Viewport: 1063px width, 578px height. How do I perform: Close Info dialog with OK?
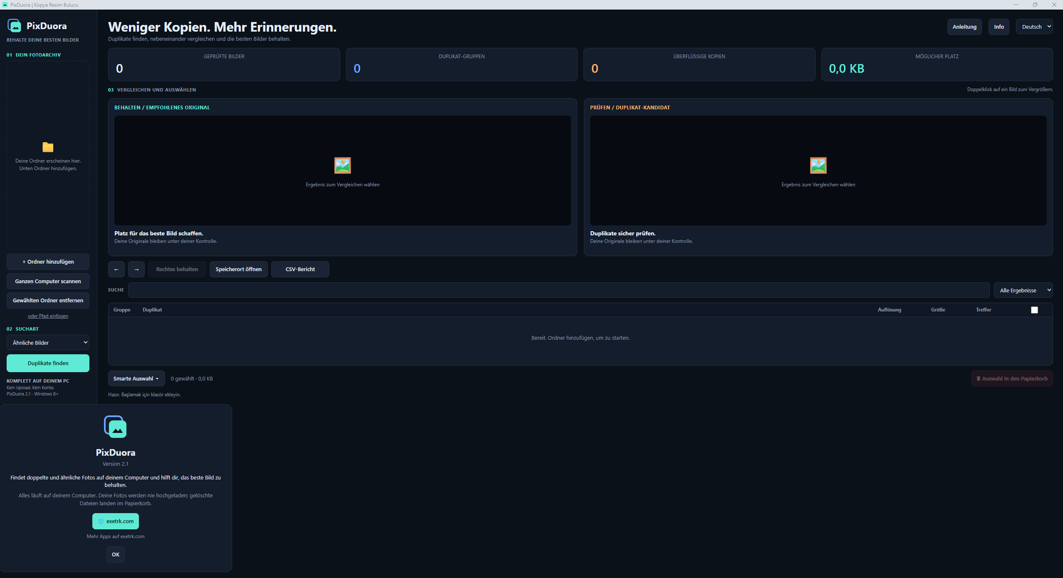click(x=116, y=554)
